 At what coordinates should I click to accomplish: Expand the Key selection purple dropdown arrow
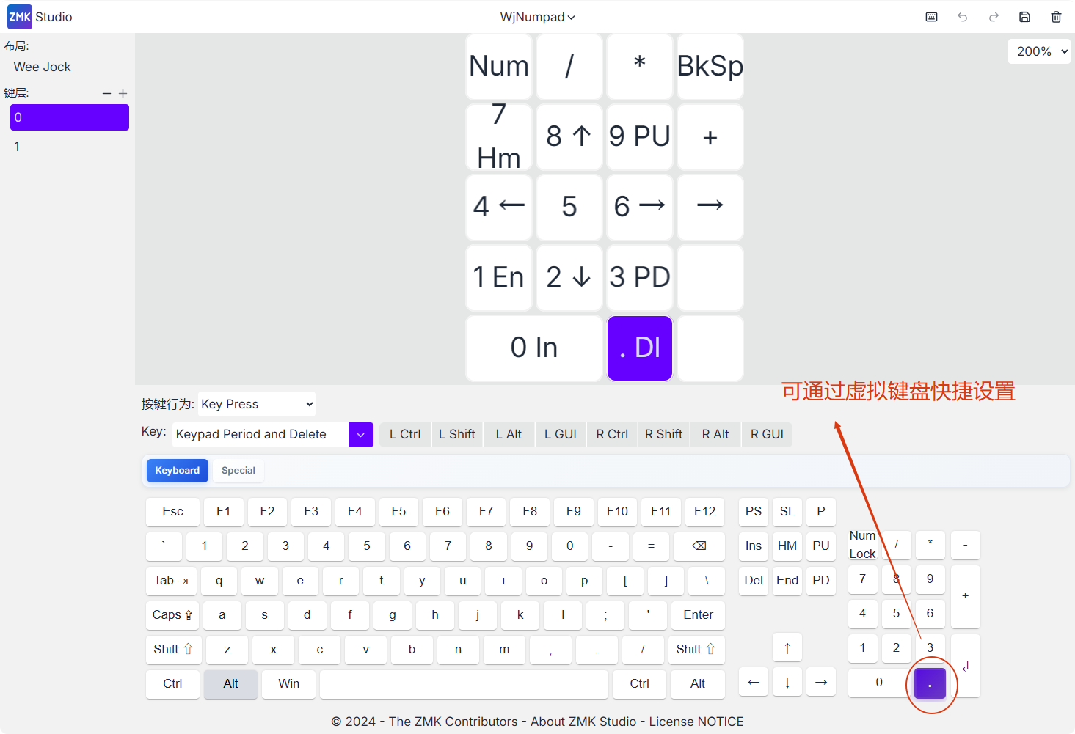click(361, 435)
